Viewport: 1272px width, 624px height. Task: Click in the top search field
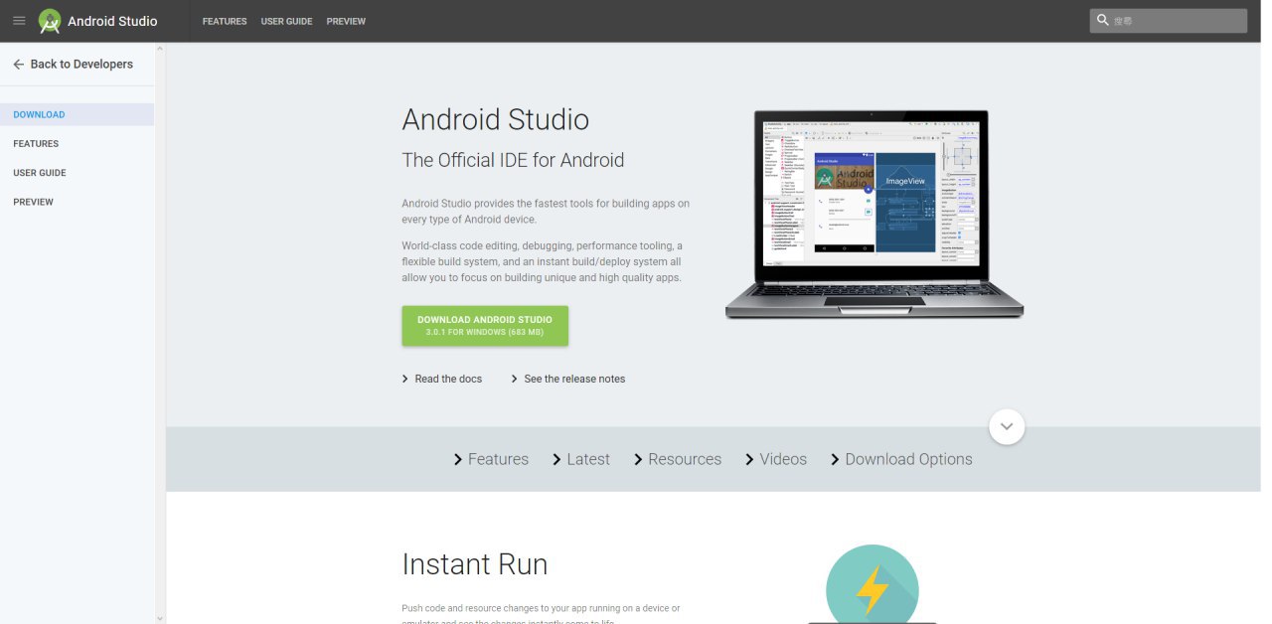[x=1169, y=20]
